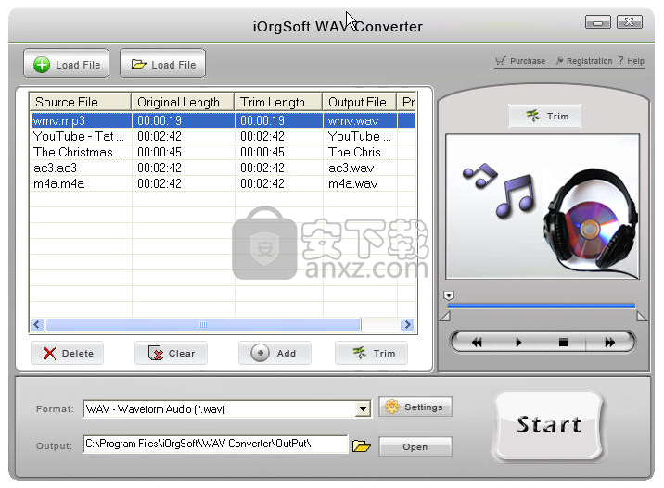
Task: Close the iOrgSoft WAV Converter window
Action: 630,21
